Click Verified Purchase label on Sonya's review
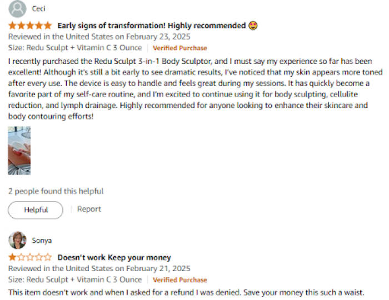 [179, 279]
